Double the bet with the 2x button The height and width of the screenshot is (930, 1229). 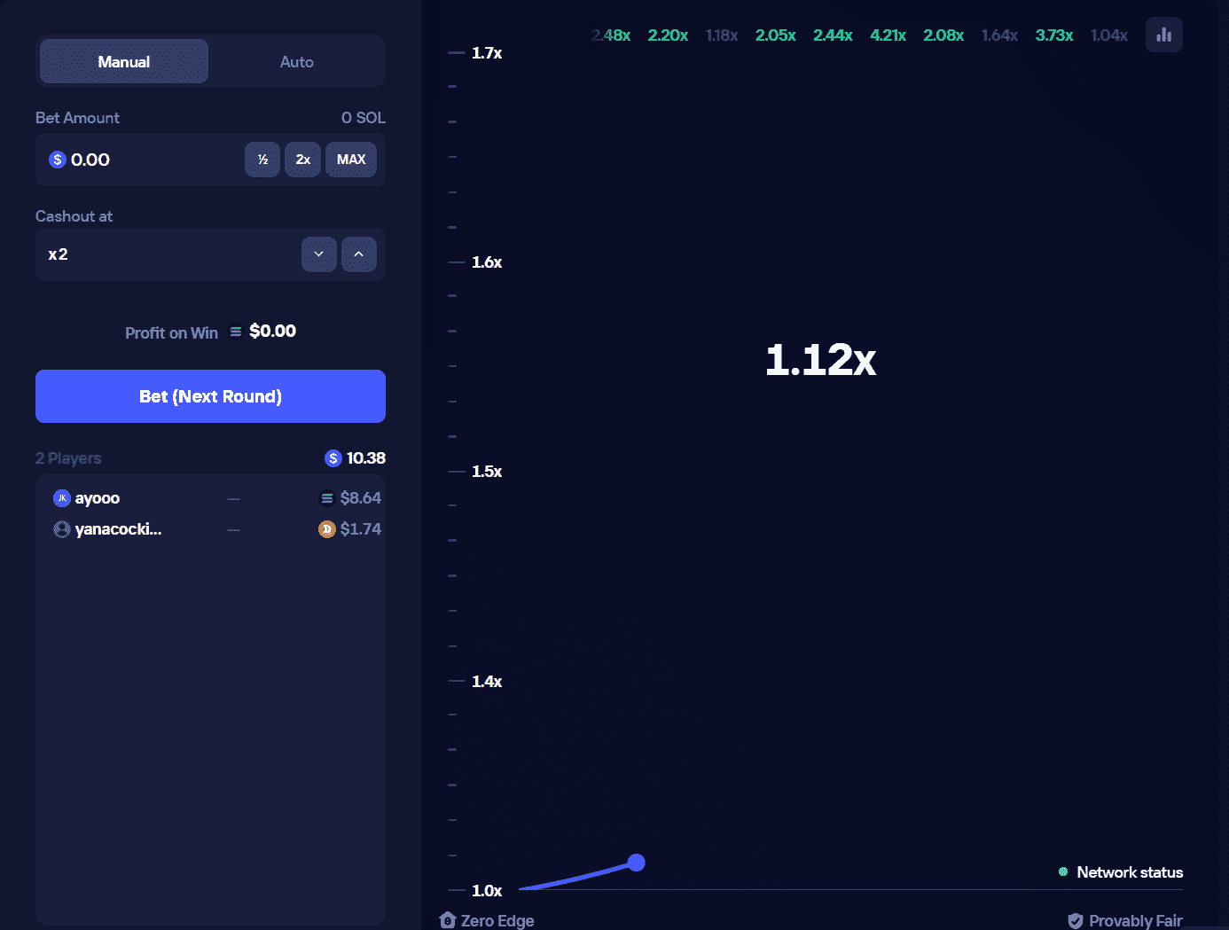[x=302, y=160]
